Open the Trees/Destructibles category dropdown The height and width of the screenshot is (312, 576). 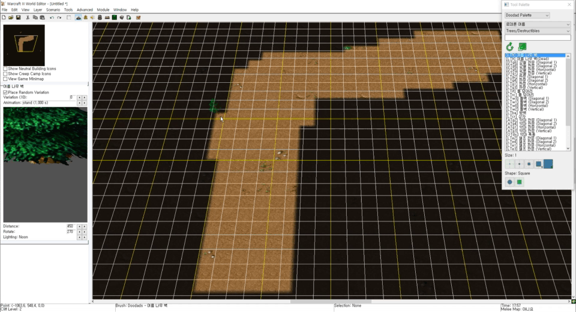(538, 31)
